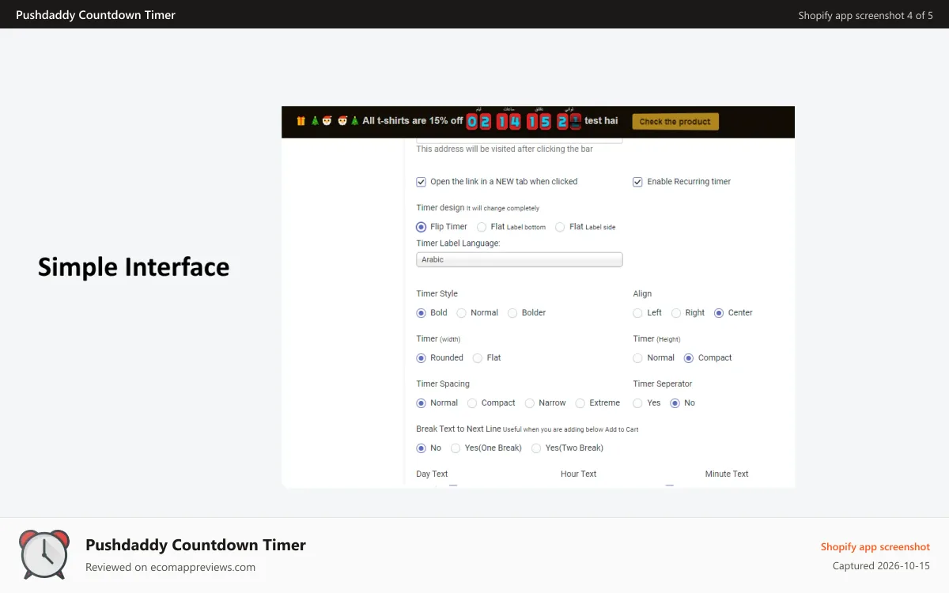This screenshot has height=593, width=949.
Task: Click the 'Simple Interface' heading
Action: tap(134, 267)
